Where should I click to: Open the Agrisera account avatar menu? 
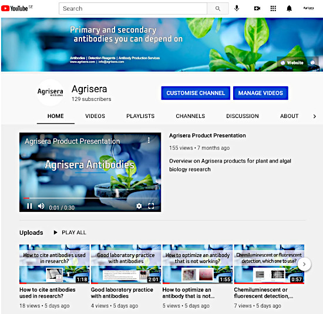[x=308, y=8]
